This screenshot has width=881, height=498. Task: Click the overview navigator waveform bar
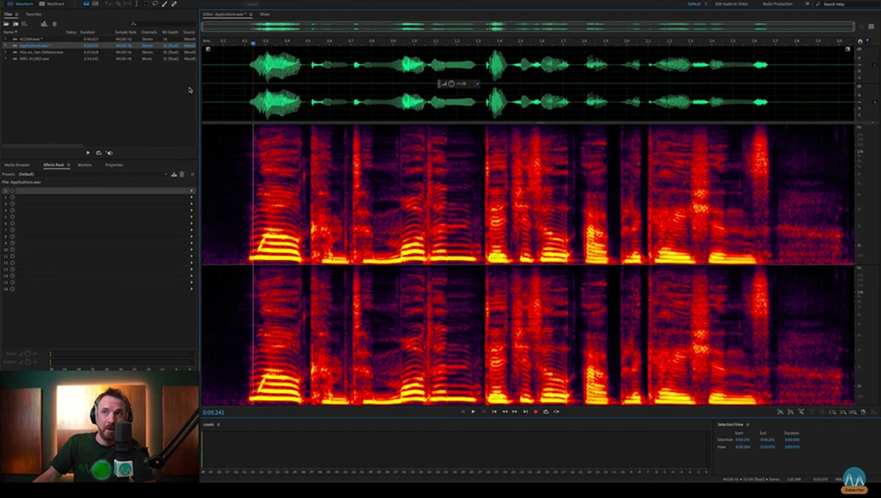click(528, 26)
